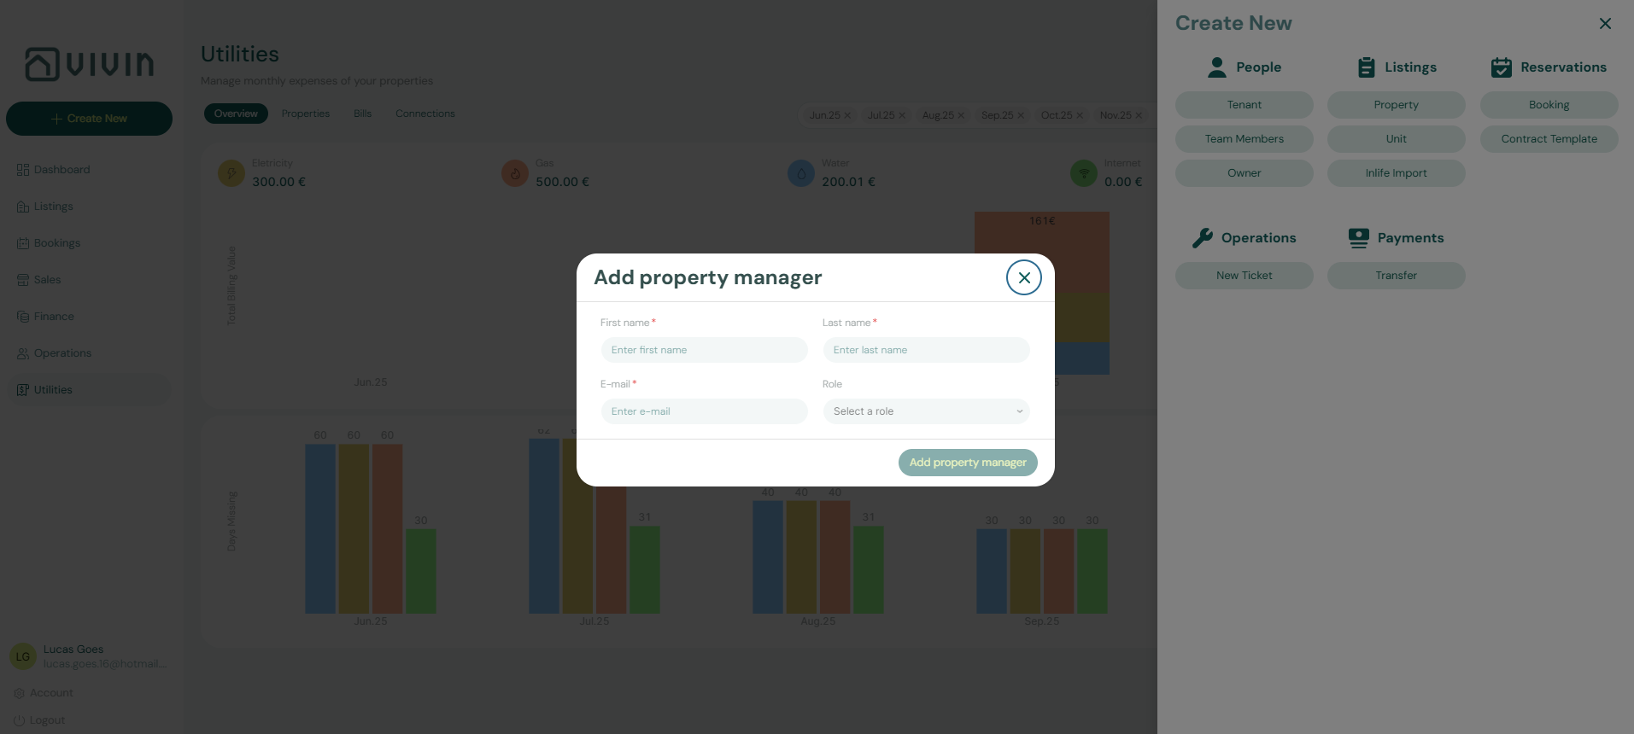Switch to the Bills tab
The height and width of the screenshot is (734, 1634).
tap(362, 114)
